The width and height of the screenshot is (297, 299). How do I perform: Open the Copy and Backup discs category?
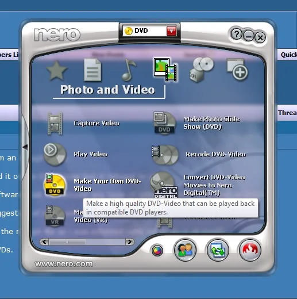click(201, 70)
